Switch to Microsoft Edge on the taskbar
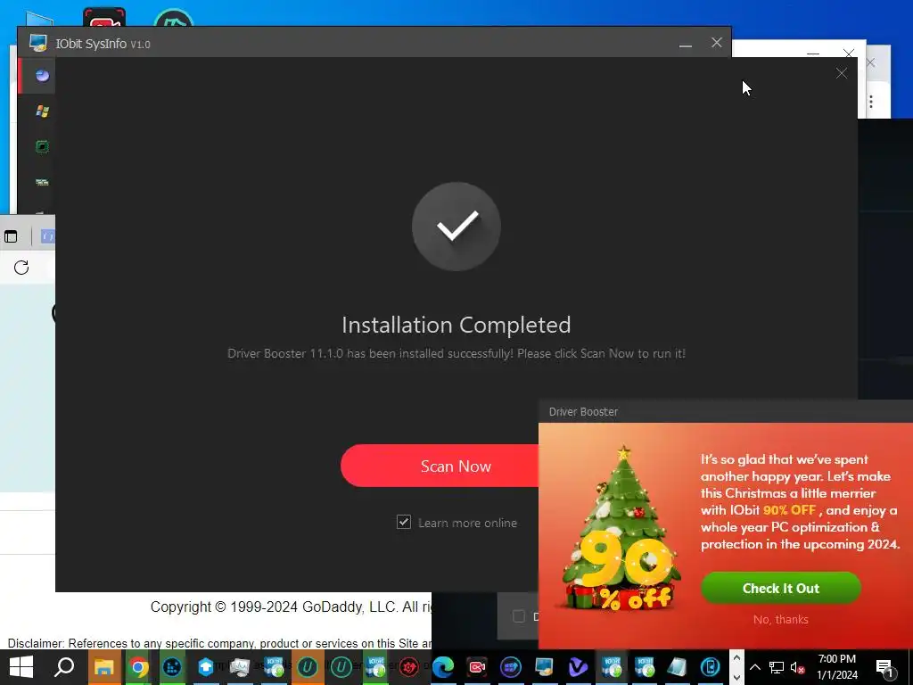This screenshot has height=685, width=913. pos(443,667)
